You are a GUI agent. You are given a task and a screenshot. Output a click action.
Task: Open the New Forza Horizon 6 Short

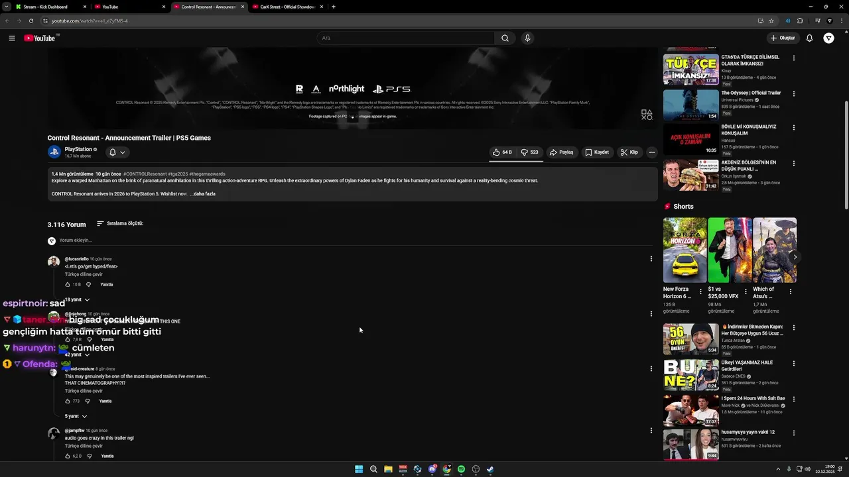pyautogui.click(x=685, y=250)
